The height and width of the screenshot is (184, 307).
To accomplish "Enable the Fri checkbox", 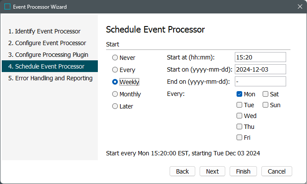I will pos(239,138).
